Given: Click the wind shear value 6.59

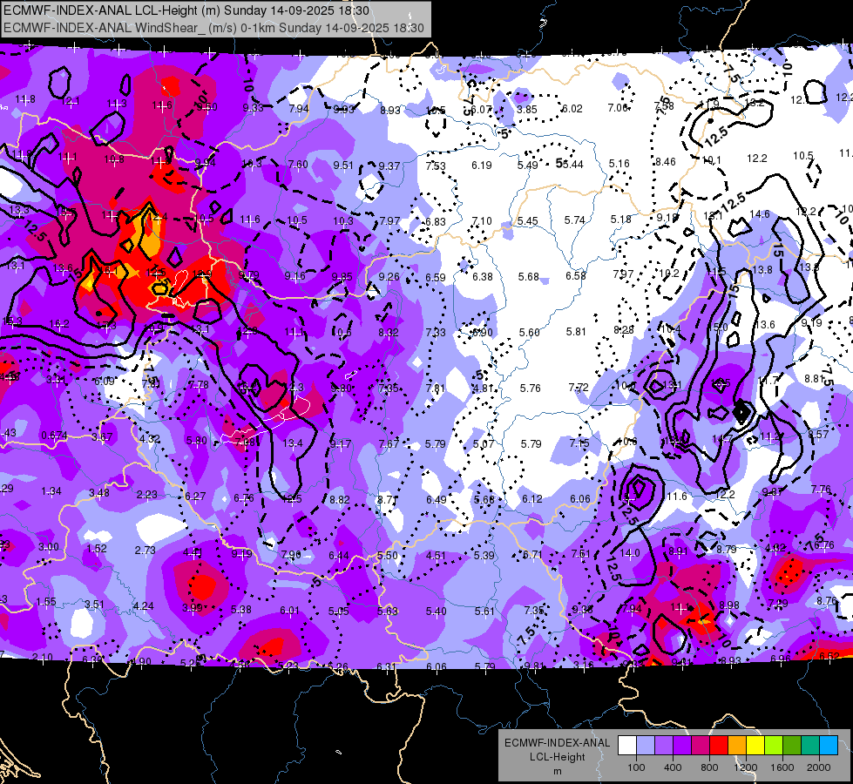Looking at the screenshot, I should (x=435, y=278).
